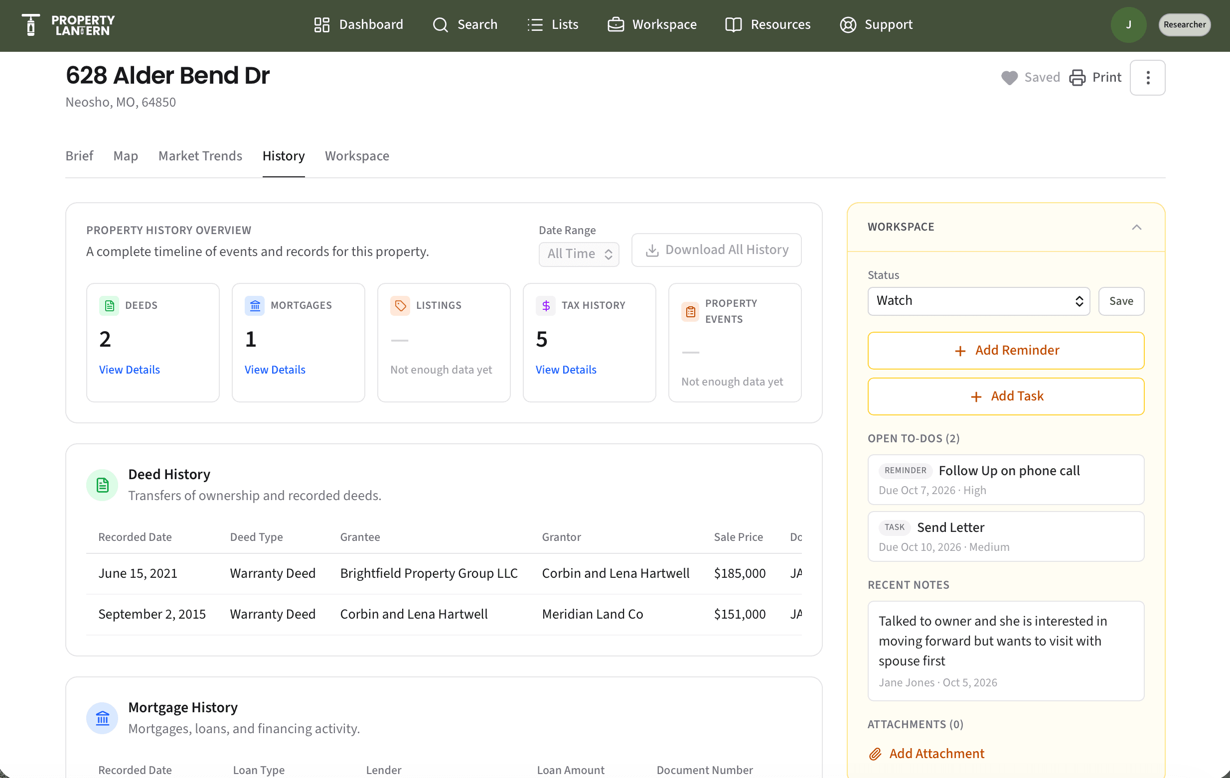1230x778 pixels.
Task: Open the note about talking to the owner
Action: pos(1005,650)
